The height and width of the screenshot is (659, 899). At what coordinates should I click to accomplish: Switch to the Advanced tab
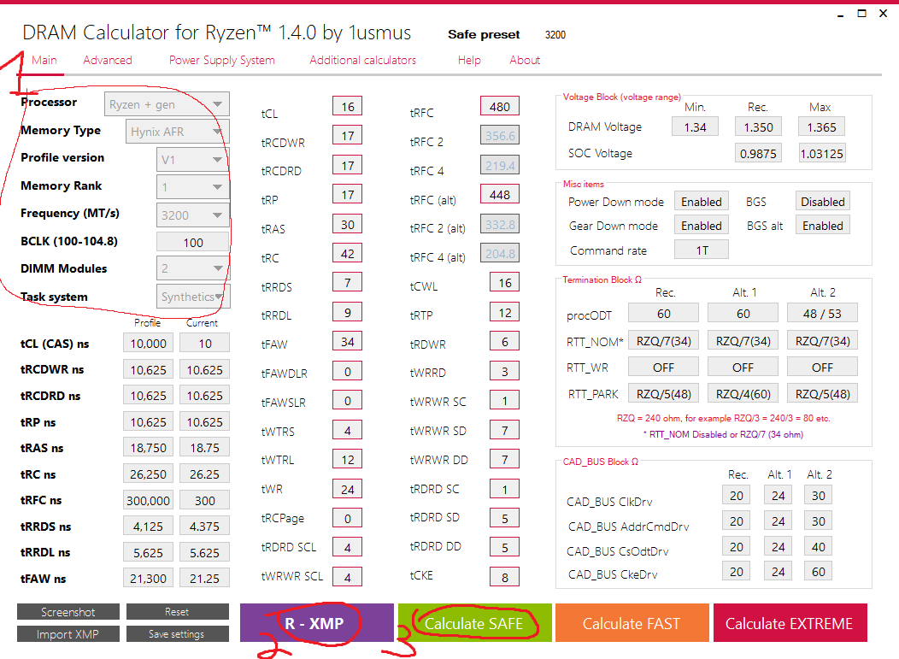[x=107, y=60]
